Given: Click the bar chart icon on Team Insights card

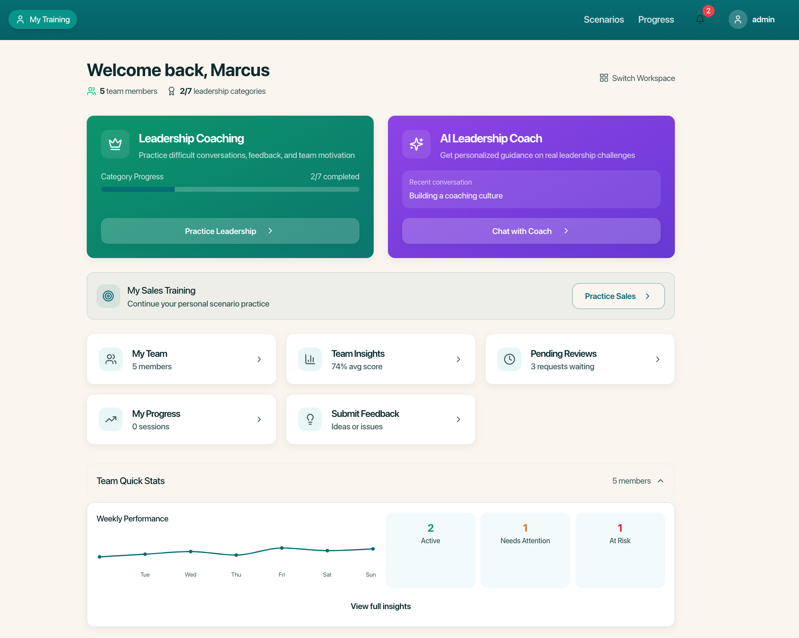Looking at the screenshot, I should coord(310,359).
